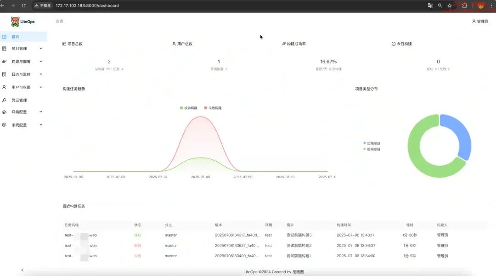The image size is (496, 276).
Task: Click the 用户与权限 user icon
Action: 4,87
